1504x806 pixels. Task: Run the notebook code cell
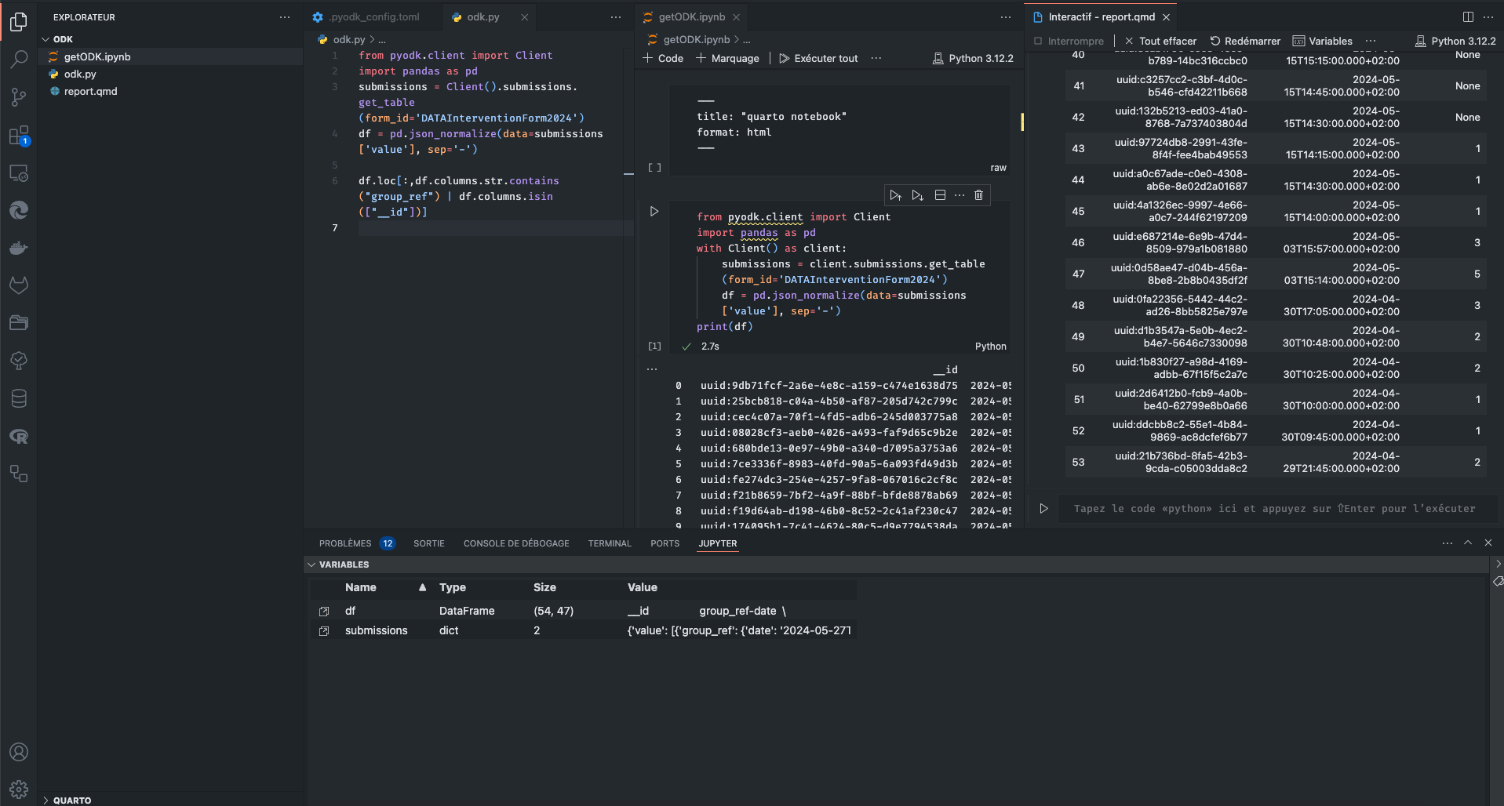654,212
